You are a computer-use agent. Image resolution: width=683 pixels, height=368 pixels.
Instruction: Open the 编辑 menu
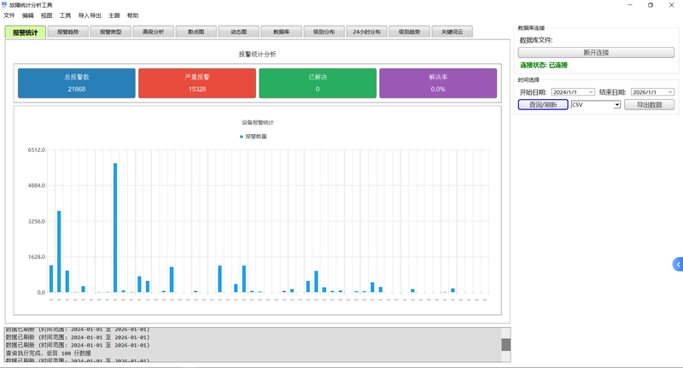point(28,15)
